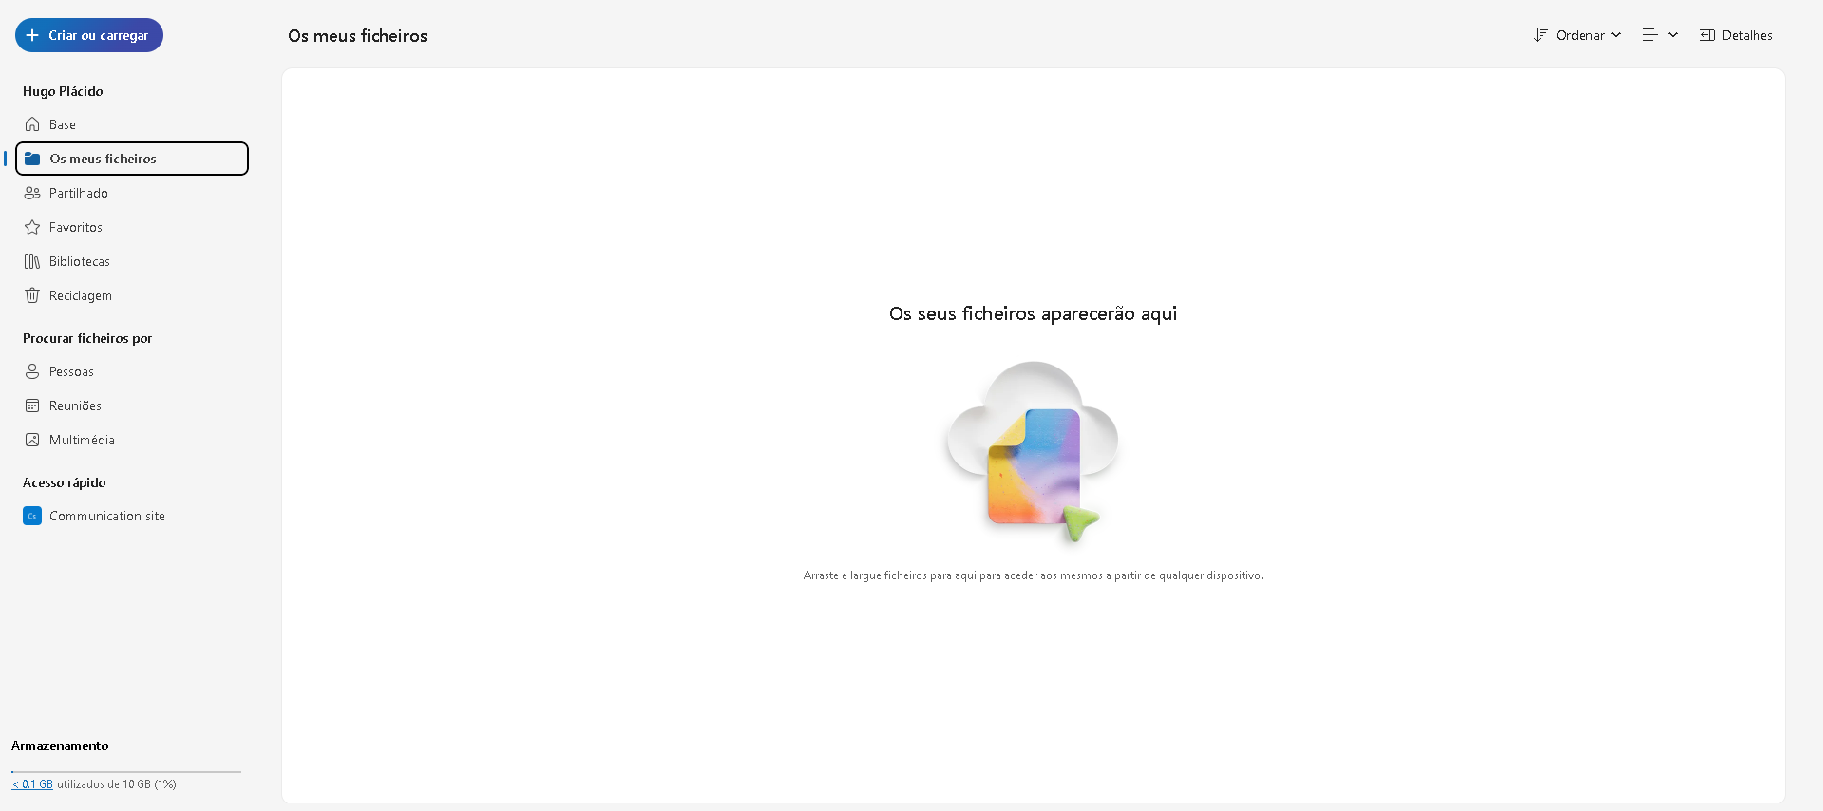Open the Base home icon
The image size is (1823, 811).
[32, 124]
